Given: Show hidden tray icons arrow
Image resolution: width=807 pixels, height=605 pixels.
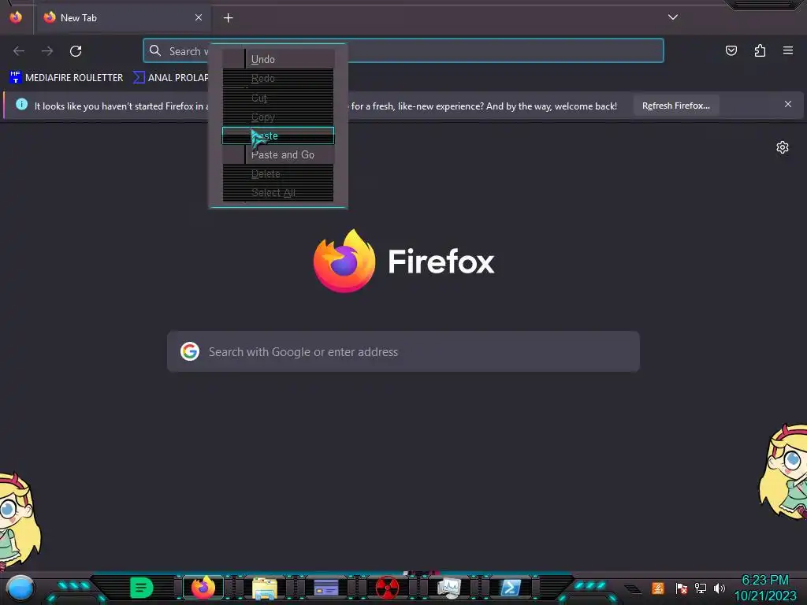Looking at the screenshot, I should (x=634, y=589).
